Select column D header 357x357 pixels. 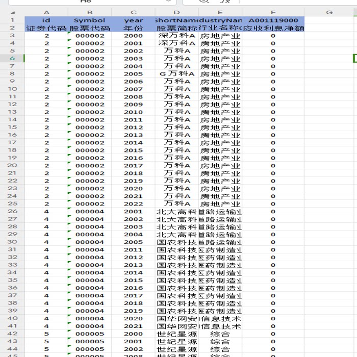tap(176, 13)
